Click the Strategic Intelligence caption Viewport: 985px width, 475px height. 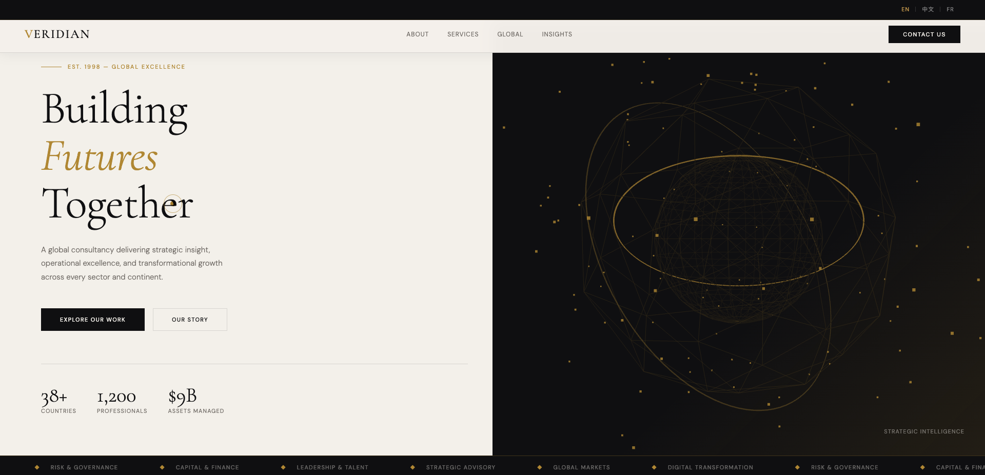(924, 431)
